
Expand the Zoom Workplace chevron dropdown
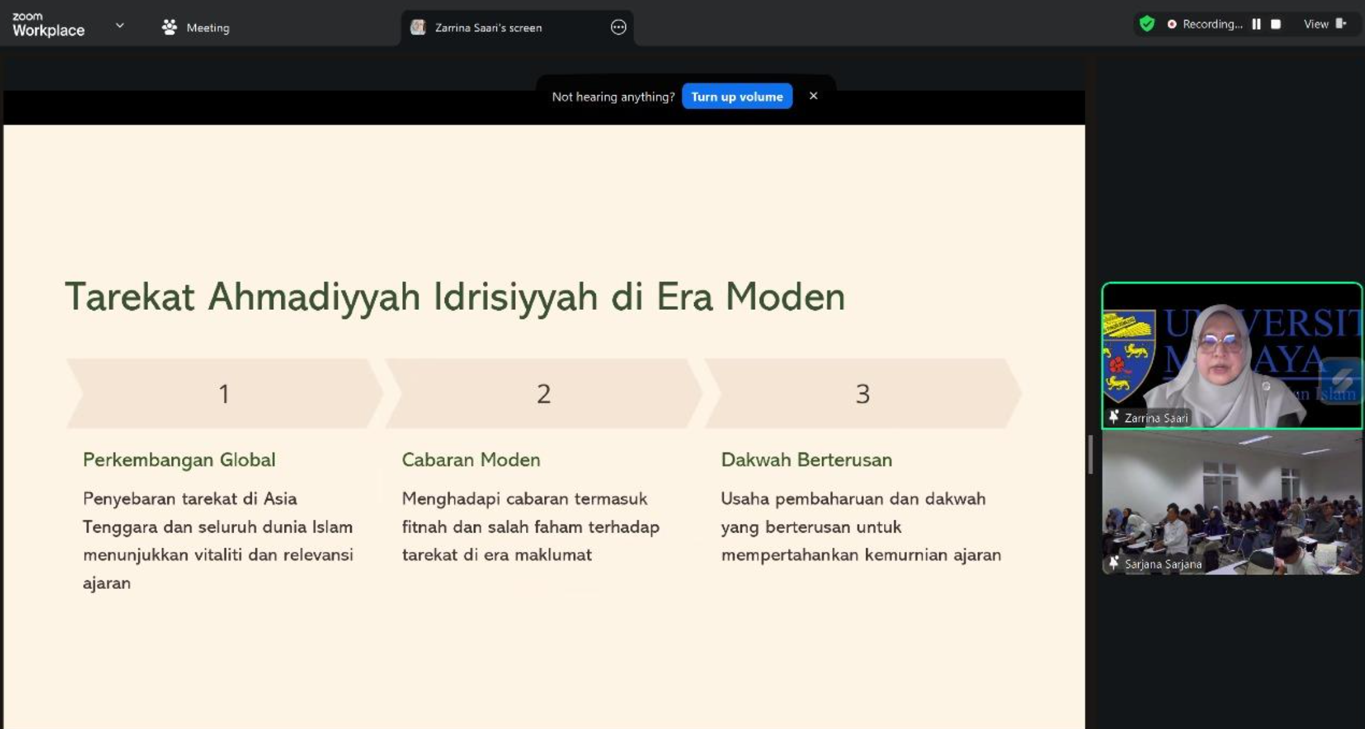click(x=120, y=25)
